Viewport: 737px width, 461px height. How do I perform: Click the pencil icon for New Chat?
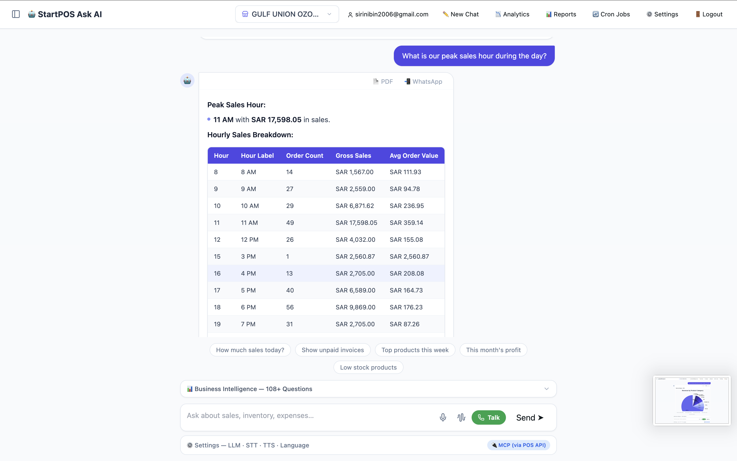(446, 14)
